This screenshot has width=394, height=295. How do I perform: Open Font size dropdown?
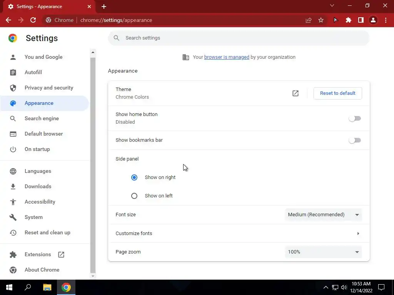pos(323,214)
